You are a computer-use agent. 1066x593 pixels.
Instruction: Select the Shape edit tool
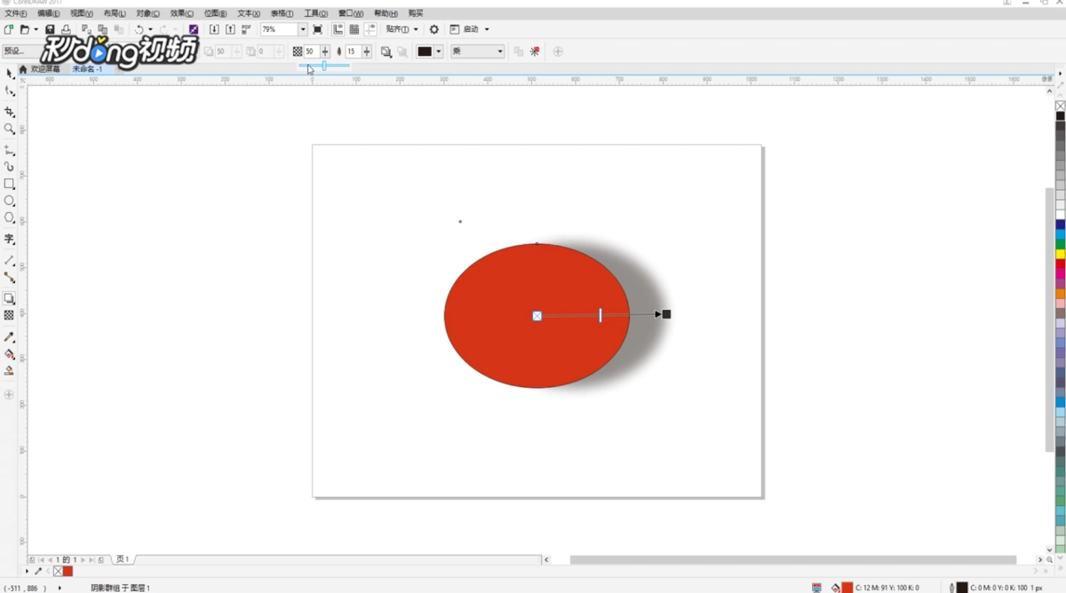point(10,90)
